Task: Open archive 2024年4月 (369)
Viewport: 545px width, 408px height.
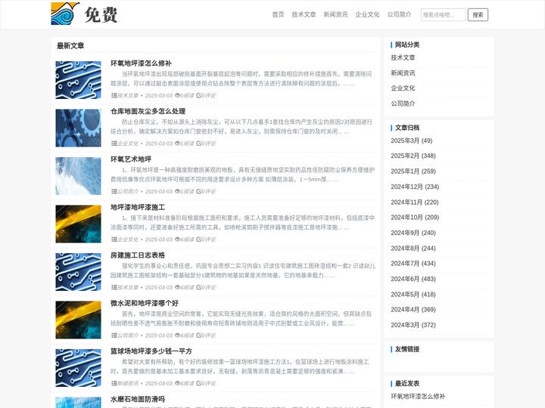Action: coord(413,310)
